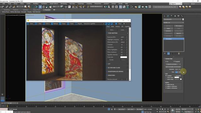
Task: Open the Rendered Frame Window icon
Action: pos(139,7)
